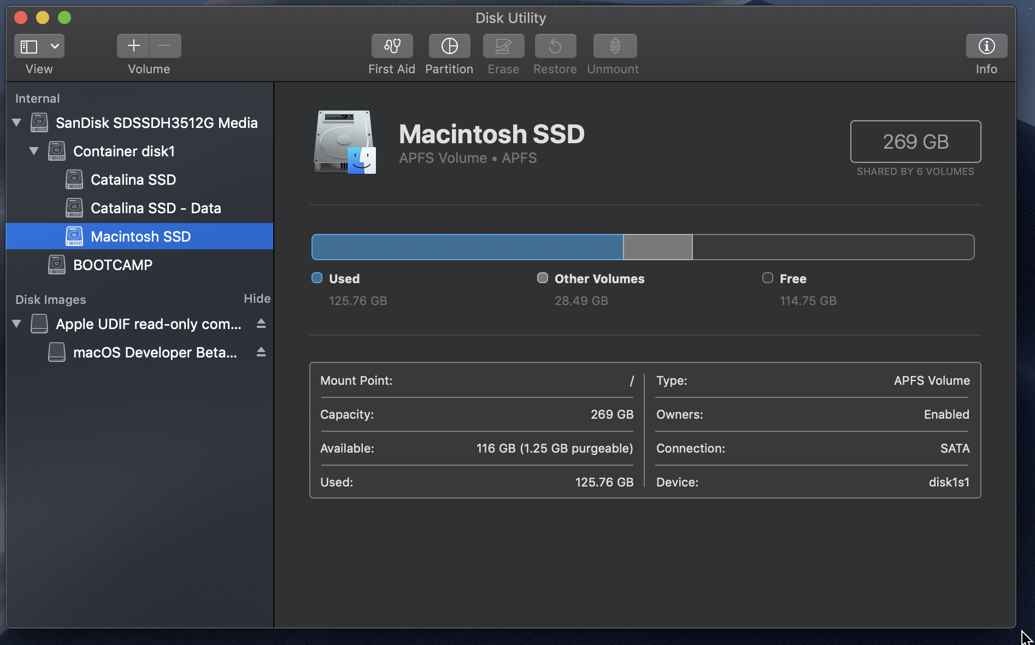Screen dimensions: 1035x645
Task: Click the Catalina SSD - Data drive icon
Action: [74, 208]
